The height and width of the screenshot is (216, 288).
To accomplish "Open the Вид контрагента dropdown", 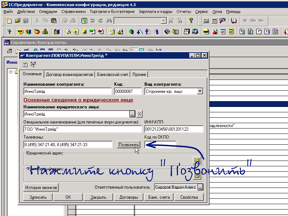I will [200, 91].
